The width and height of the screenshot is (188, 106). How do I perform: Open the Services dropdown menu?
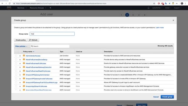tap(22, 8)
